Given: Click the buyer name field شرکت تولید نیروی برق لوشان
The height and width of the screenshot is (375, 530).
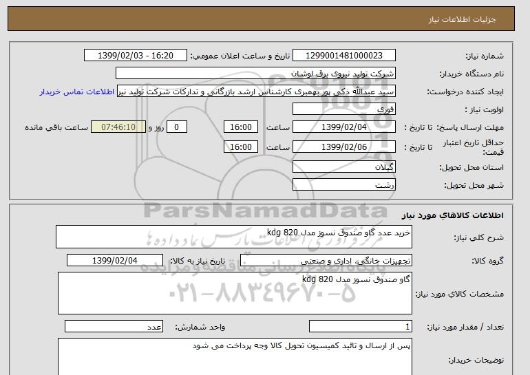Looking at the screenshot, I should tap(255, 74).
